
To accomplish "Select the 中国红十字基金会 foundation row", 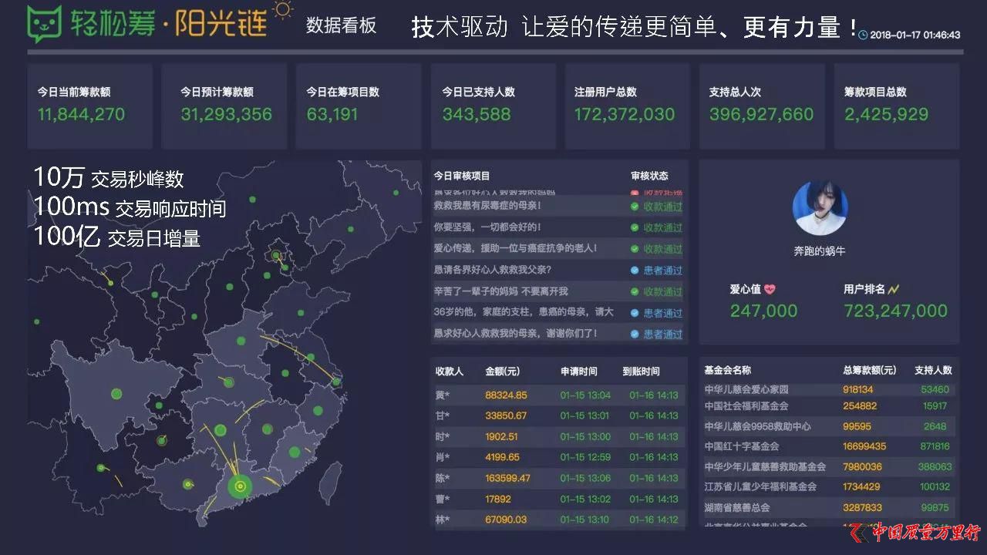I will click(829, 446).
